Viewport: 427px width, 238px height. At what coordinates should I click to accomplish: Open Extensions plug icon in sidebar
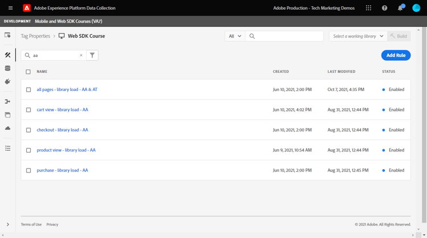[x=8, y=81]
